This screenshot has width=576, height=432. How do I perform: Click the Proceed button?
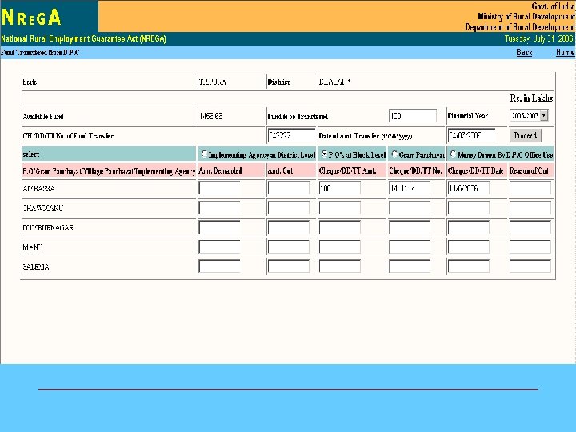526,135
